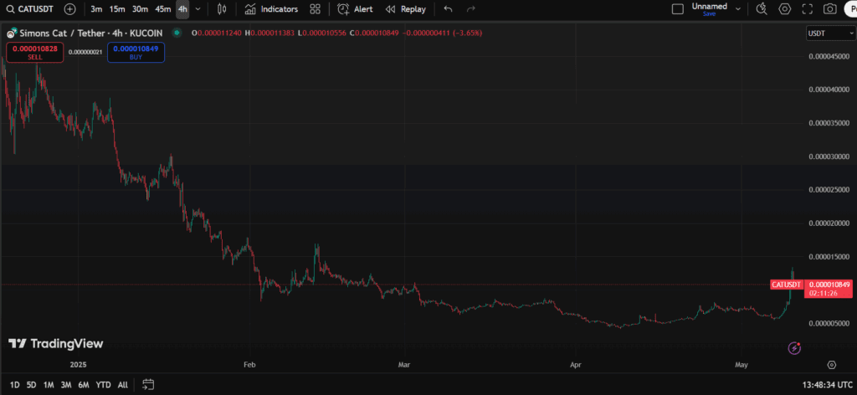Open chart settings hexagon icon
This screenshot has height=395, width=857.
coord(785,9)
